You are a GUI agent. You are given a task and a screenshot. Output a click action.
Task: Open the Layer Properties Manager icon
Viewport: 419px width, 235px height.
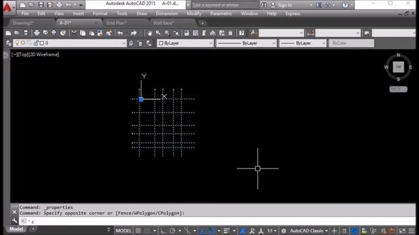point(9,43)
